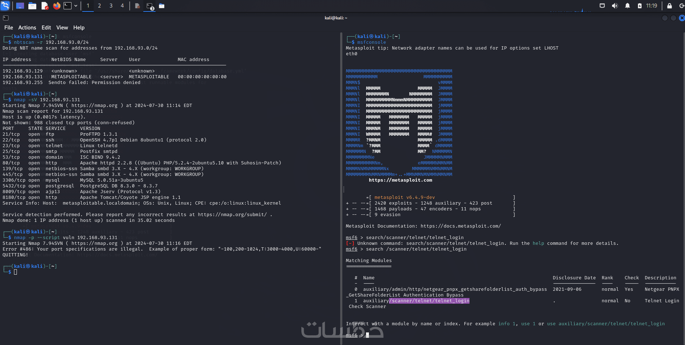Click the 'QUITTING!' nmap error line

tap(15, 255)
